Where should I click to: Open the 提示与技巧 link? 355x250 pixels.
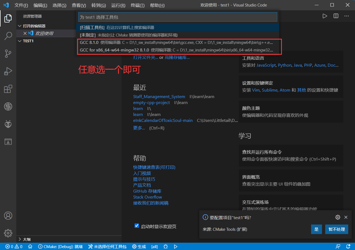(144, 179)
